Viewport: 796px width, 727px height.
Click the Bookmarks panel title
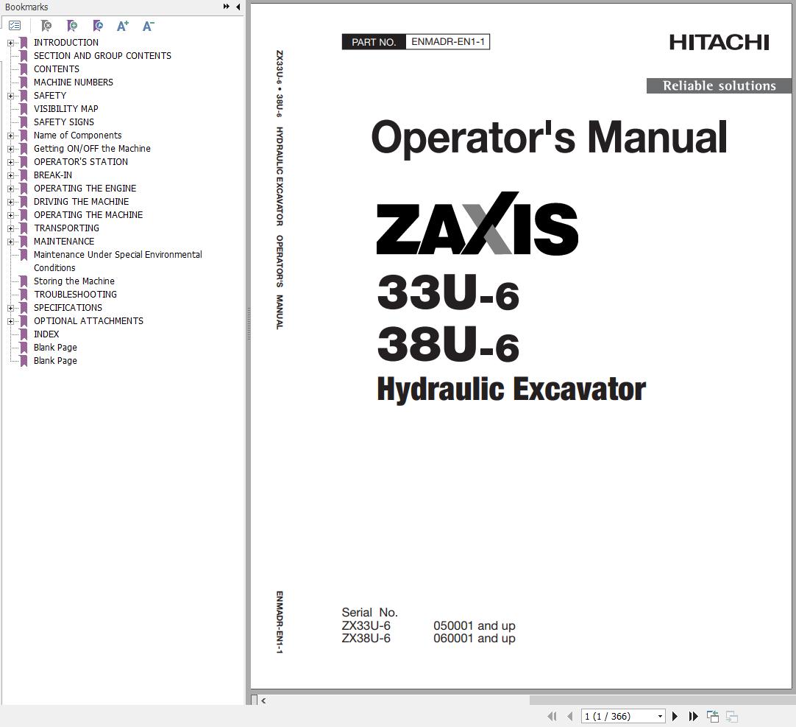click(x=26, y=7)
